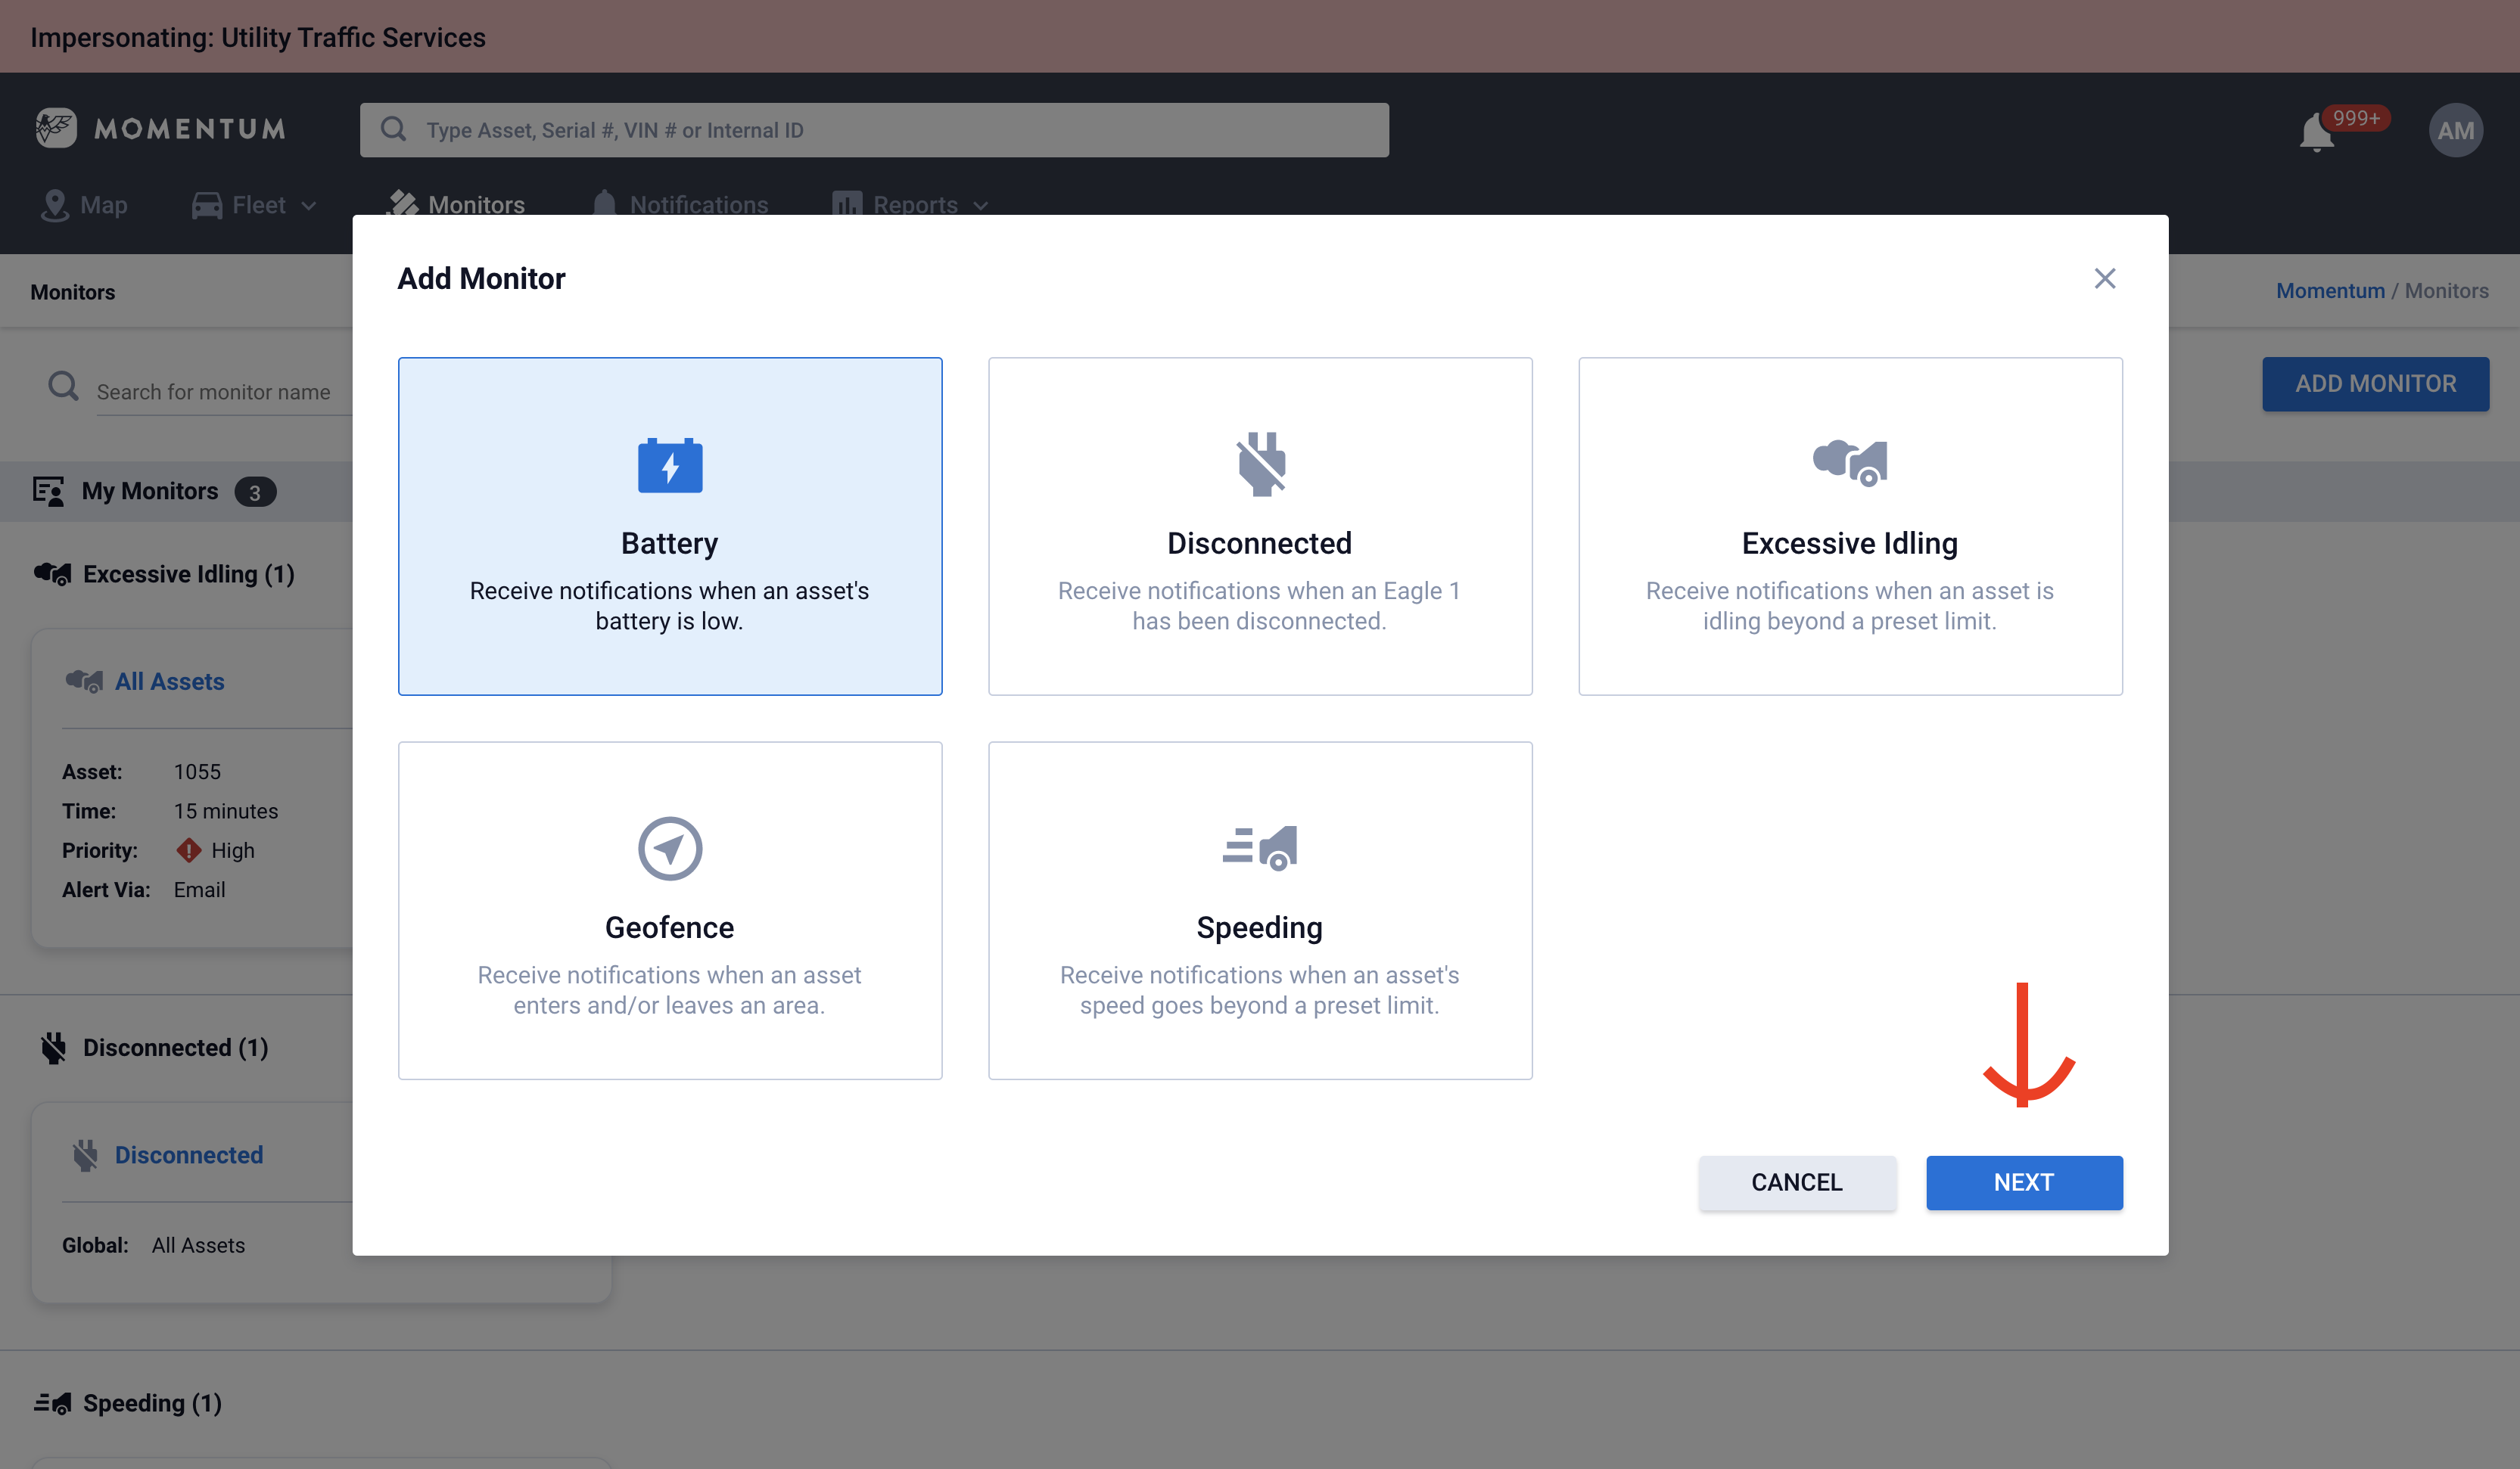Screen dimensions: 2520x1469
Task: Select the Battery monitor icon
Action: (x=670, y=466)
